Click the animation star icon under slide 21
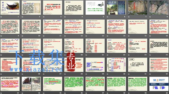This screenshot has height=94, width=169. click(86, 55)
